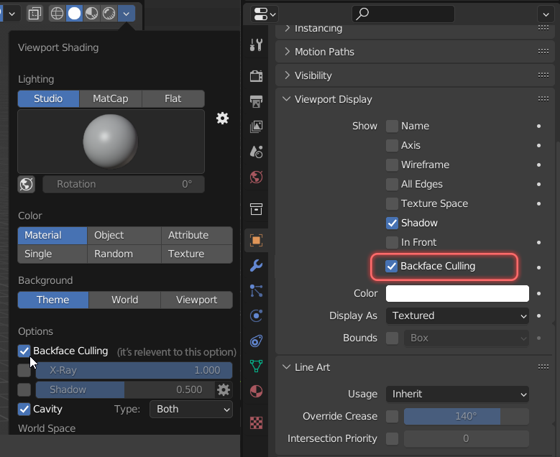The image size is (560, 457).
Task: Set color mode to Random
Action: point(124,254)
